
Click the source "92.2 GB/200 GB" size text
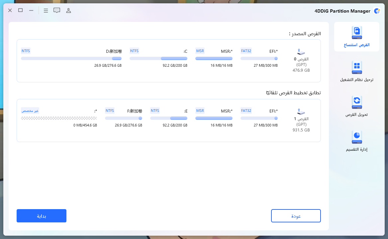(175, 65)
